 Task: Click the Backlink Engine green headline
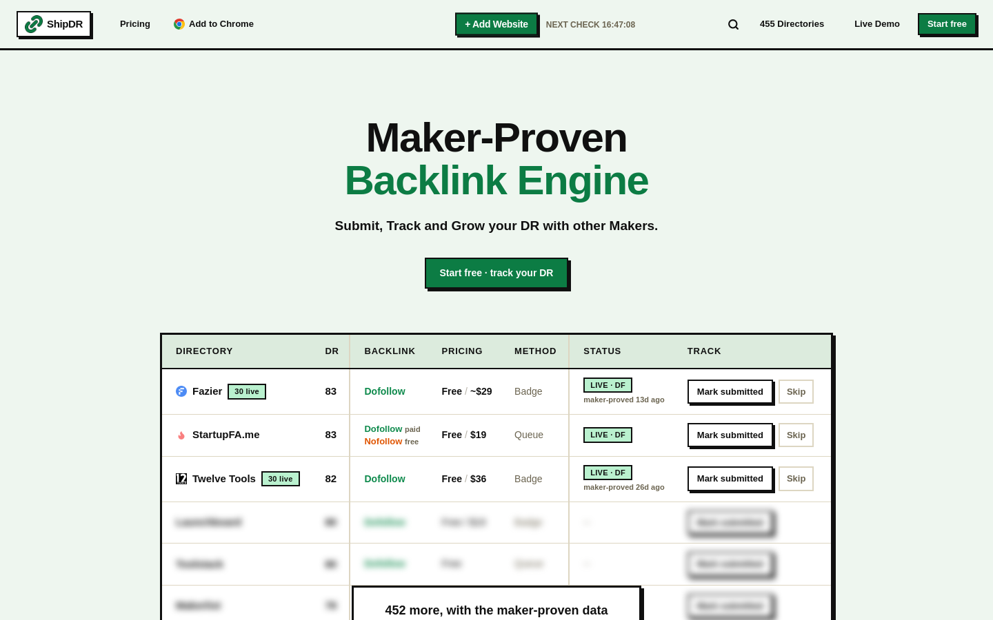click(x=496, y=180)
